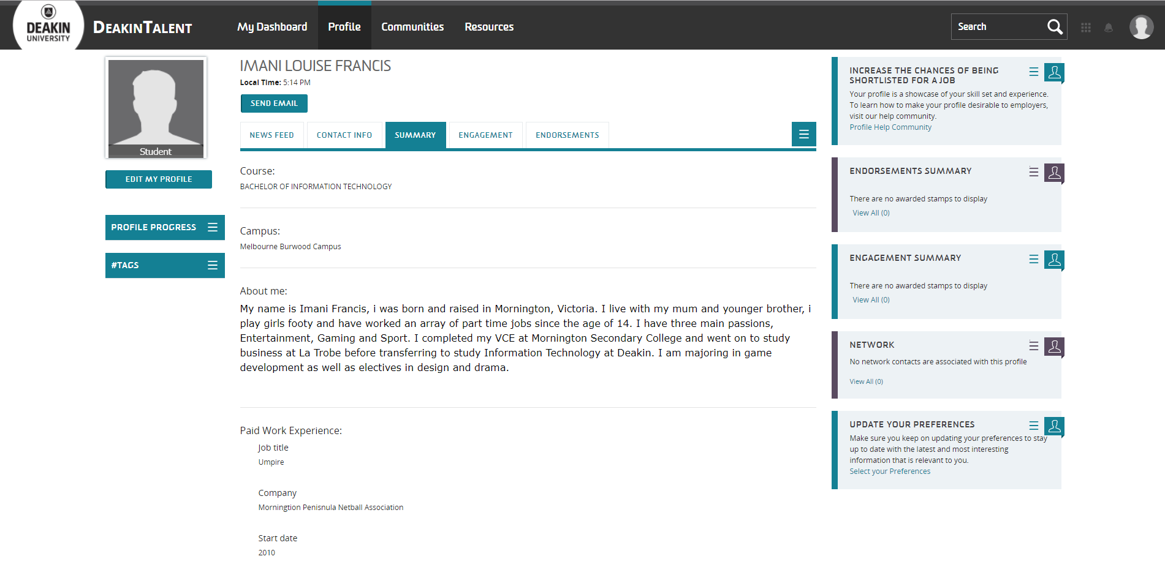The height and width of the screenshot is (578, 1165).
Task: Click the student profile photo
Action: click(156, 108)
